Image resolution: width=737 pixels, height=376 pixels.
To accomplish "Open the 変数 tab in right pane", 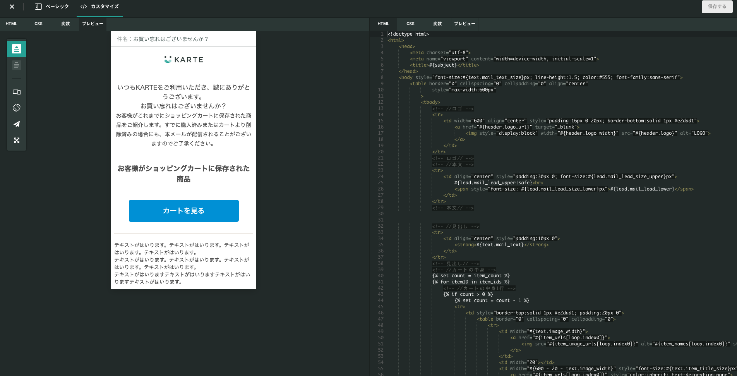I will click(x=437, y=24).
